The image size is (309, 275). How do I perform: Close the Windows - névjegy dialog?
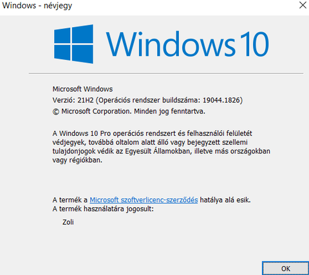(303, 5)
